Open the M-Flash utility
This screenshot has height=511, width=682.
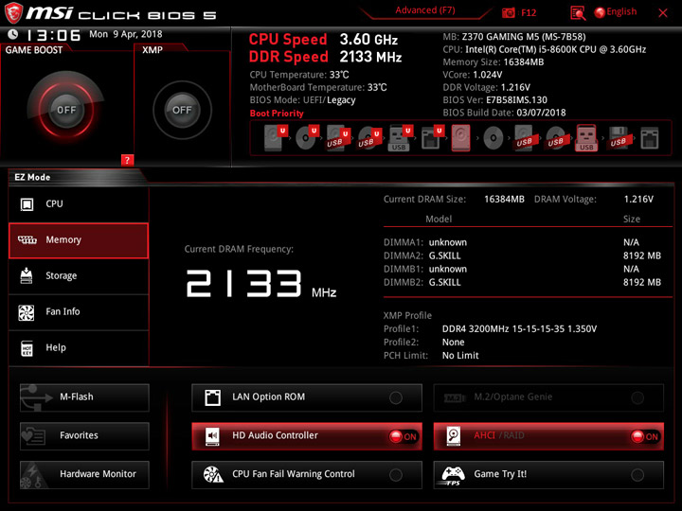(x=84, y=397)
